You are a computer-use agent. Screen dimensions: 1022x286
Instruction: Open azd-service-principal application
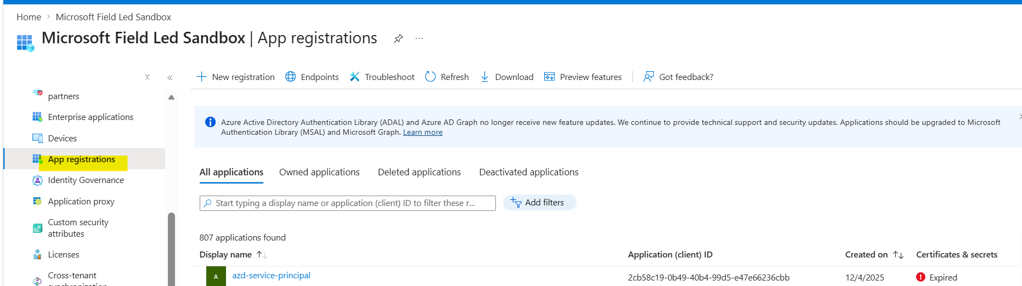click(272, 276)
